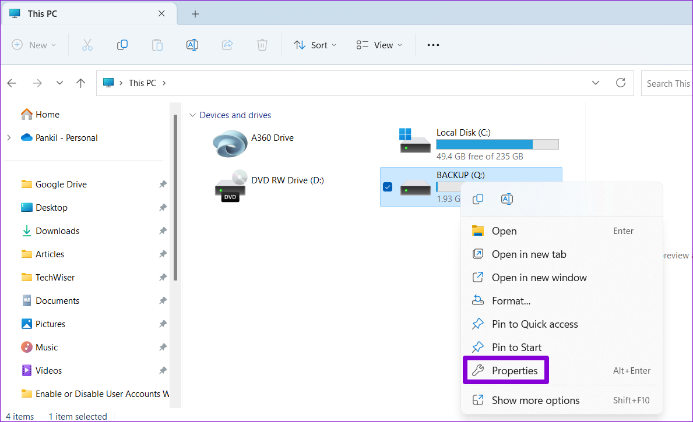
Task: Choose Open in new window
Action: 561,278
